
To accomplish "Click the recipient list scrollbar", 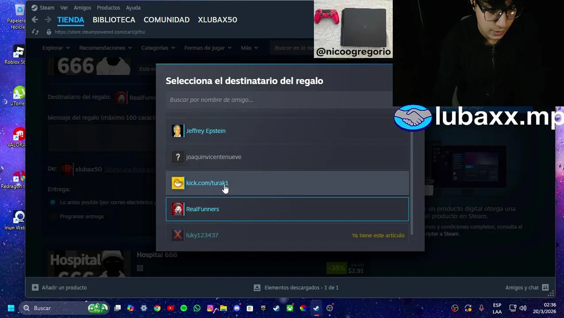I will pos(412,183).
